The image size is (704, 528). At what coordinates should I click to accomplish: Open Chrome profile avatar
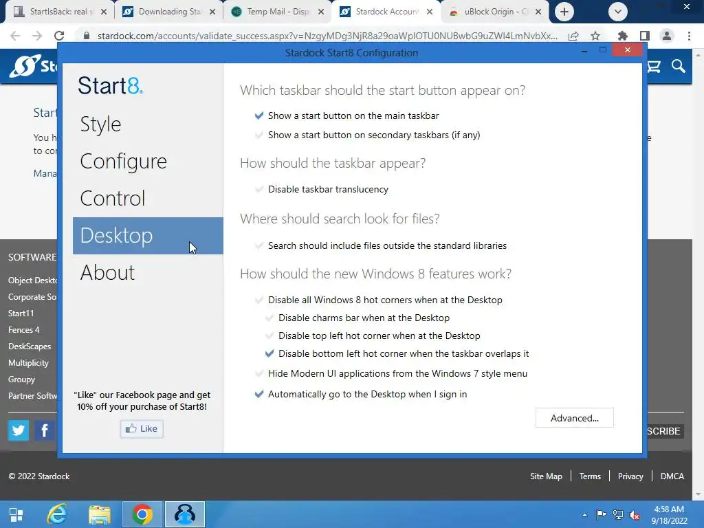click(x=667, y=36)
